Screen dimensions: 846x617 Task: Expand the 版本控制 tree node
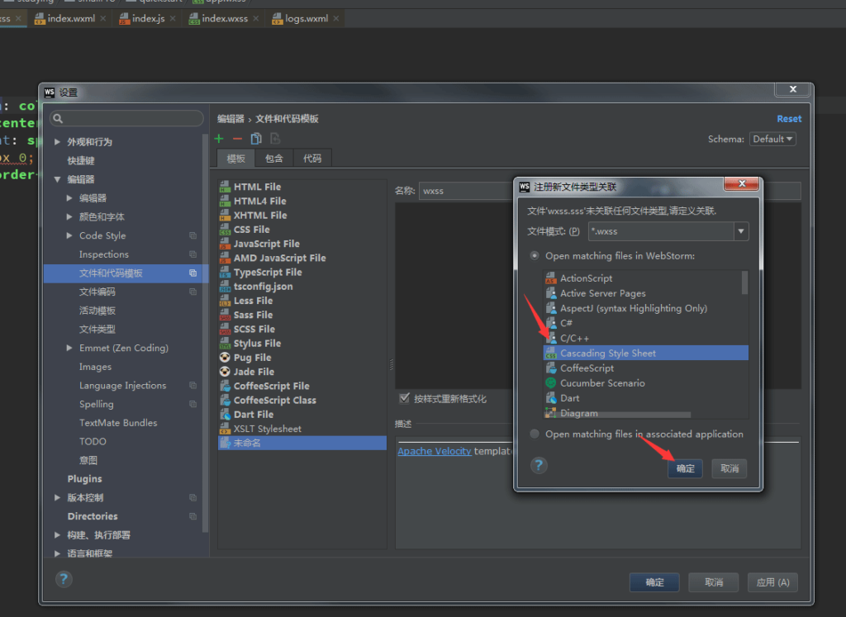click(x=57, y=498)
